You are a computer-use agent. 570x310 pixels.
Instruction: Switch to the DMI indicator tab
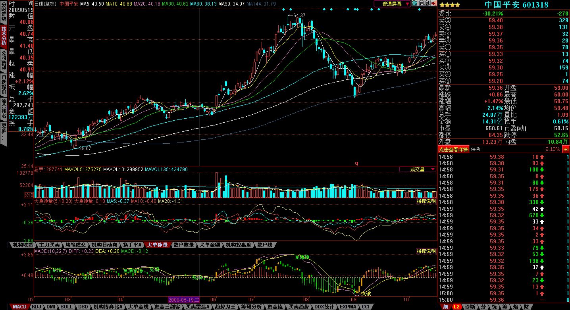pyautogui.click(x=50, y=307)
